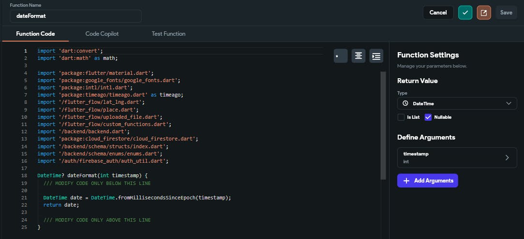Click the center-align format code icon
The width and height of the screenshot is (524, 239).
pyautogui.click(x=359, y=56)
